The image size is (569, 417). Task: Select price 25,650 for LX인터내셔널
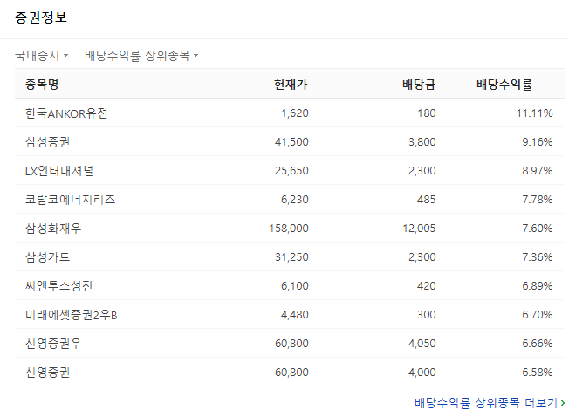point(291,171)
